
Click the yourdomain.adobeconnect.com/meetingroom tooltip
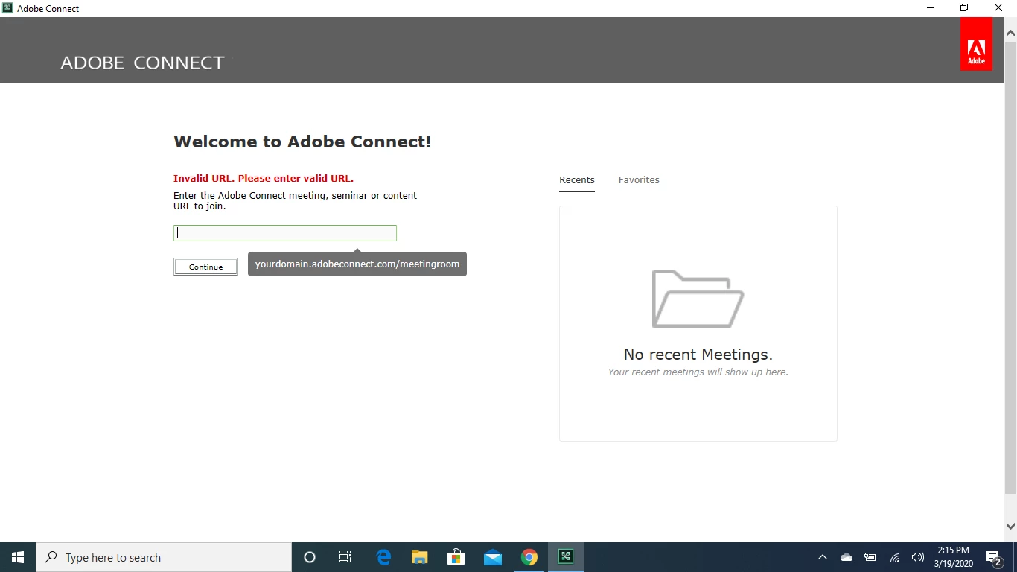point(357,264)
